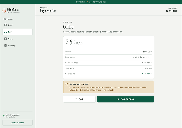Click the Vendor-only payment heading
Screen dimensions: 182x128
coord(79,84)
